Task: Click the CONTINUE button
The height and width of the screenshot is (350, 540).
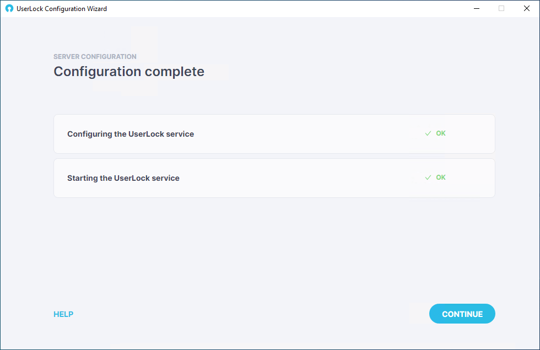Action: 462,314
